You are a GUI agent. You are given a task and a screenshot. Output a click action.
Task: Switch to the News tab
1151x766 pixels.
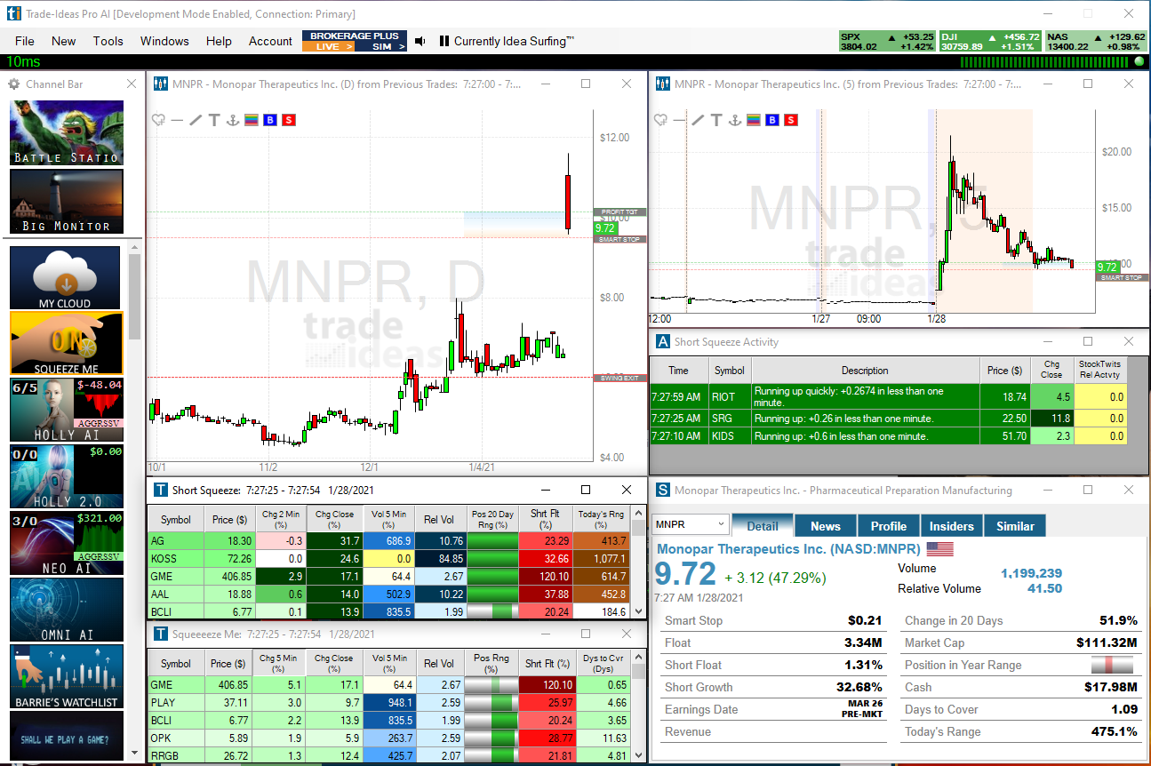click(x=826, y=525)
